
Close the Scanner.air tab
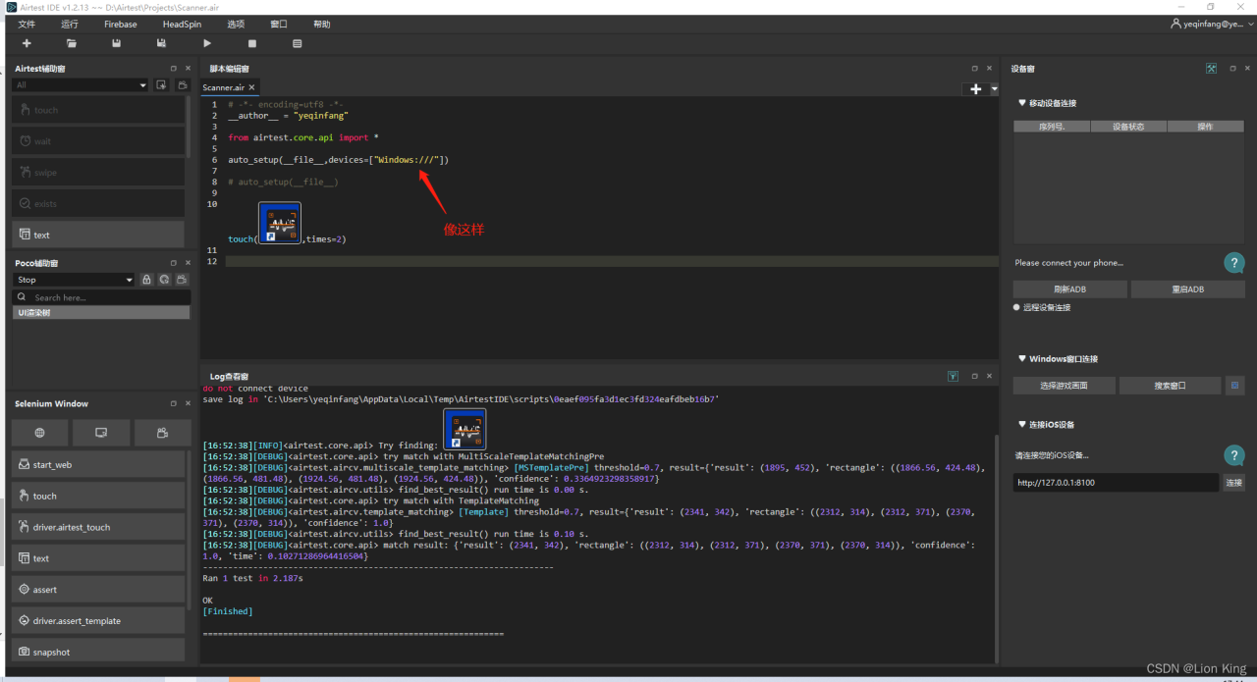tap(252, 87)
